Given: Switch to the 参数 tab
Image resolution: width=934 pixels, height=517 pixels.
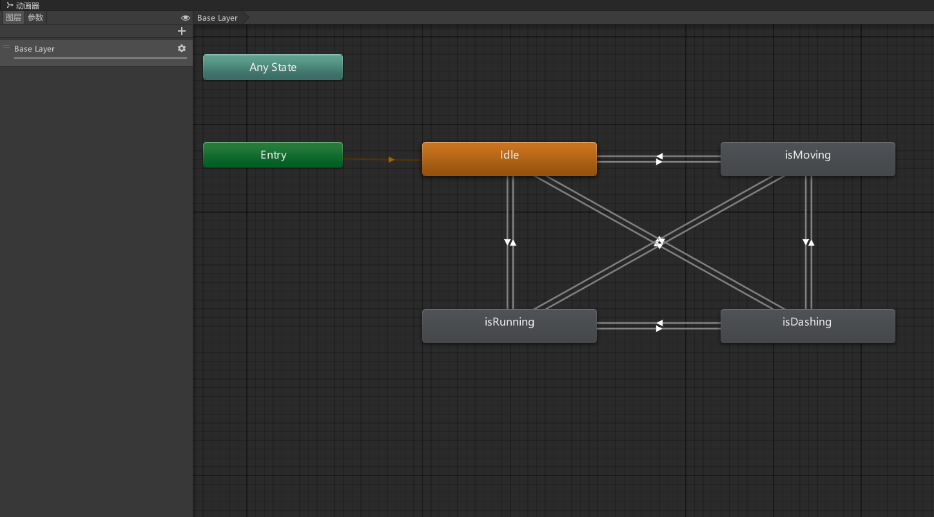Looking at the screenshot, I should pyautogui.click(x=35, y=18).
